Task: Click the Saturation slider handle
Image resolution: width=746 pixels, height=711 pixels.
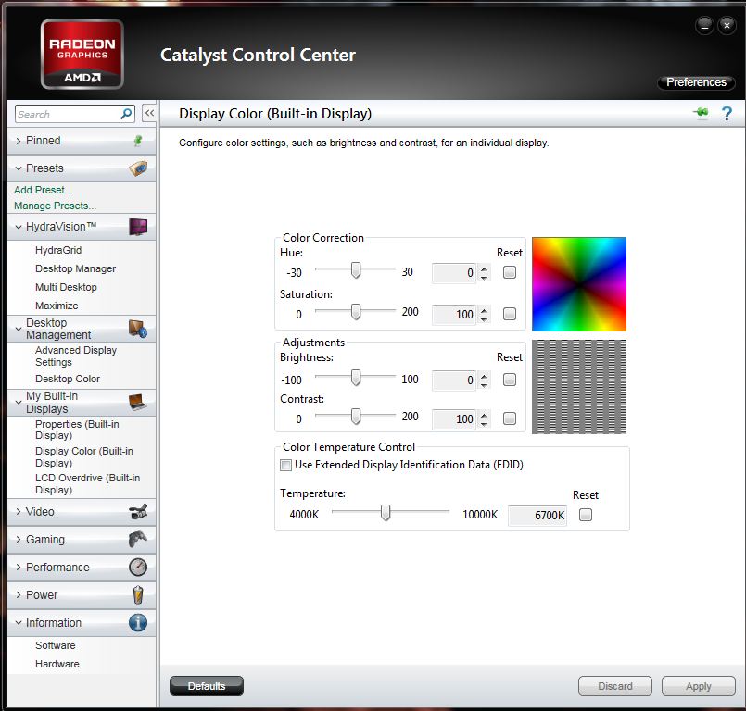Action: click(x=356, y=312)
